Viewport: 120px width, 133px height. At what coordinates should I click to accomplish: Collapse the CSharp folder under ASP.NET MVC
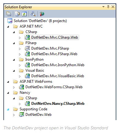point(14,32)
